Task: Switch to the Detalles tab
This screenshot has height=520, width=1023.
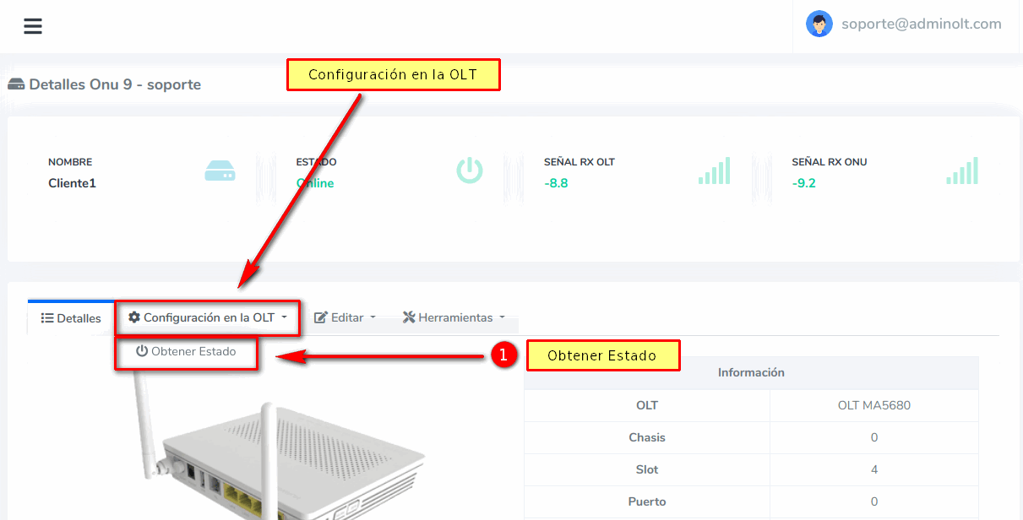Action: 71,318
